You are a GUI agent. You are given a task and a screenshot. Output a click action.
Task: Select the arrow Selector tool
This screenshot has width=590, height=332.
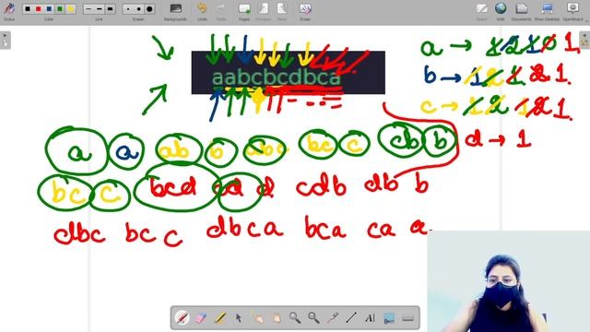[x=238, y=318]
